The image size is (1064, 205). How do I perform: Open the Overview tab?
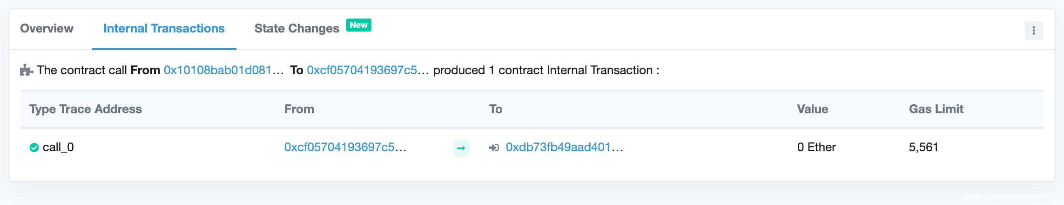coord(47,29)
